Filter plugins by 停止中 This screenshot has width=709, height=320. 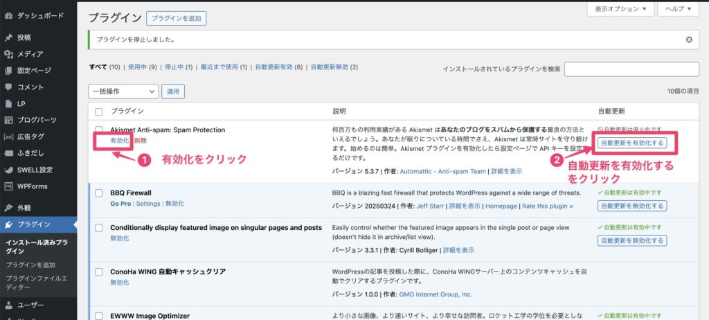[174, 67]
